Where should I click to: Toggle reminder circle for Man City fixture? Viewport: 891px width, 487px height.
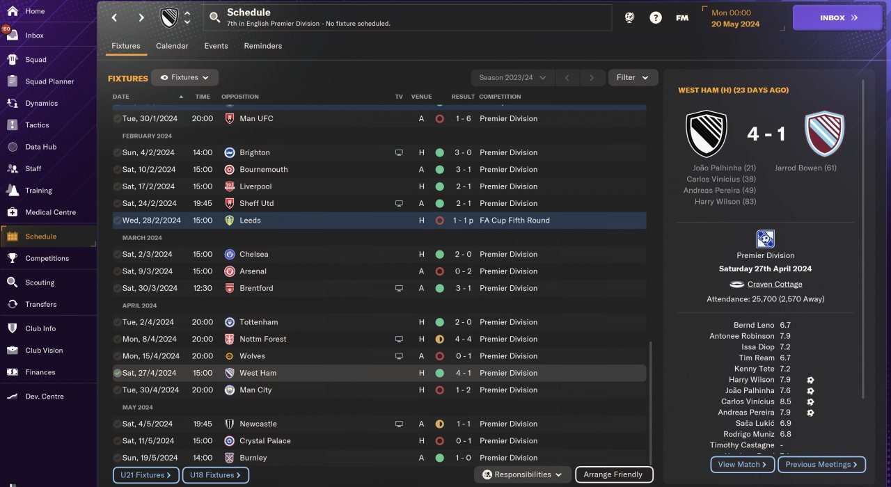(x=117, y=390)
